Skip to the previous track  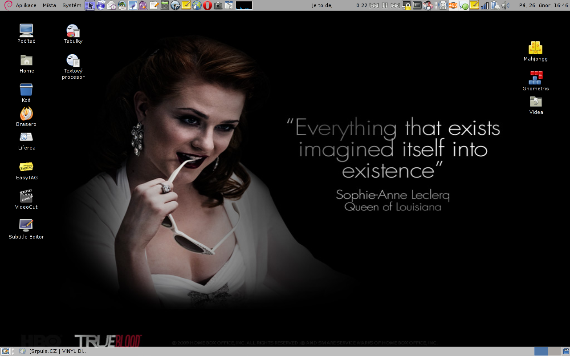[374, 5]
